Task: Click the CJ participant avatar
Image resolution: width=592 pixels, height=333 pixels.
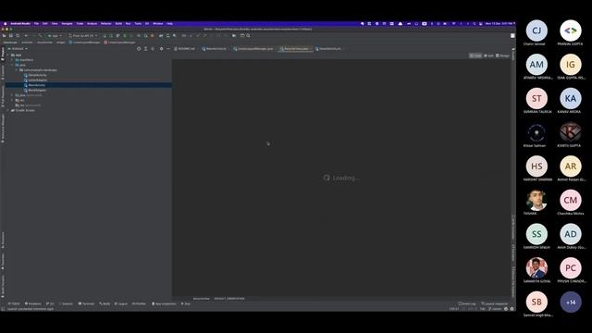Action: click(536, 31)
